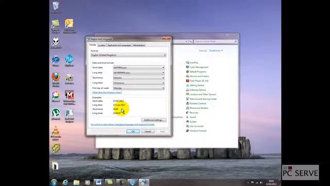The width and height of the screenshot is (330, 186).
Task: Open Devices and Printers in Control Panel
Action: [199, 76]
